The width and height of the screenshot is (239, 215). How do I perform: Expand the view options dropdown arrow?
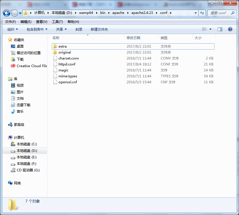click(211, 29)
